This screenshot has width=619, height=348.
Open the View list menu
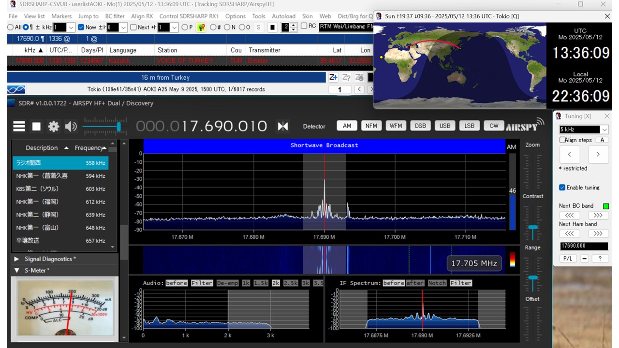click(x=34, y=16)
